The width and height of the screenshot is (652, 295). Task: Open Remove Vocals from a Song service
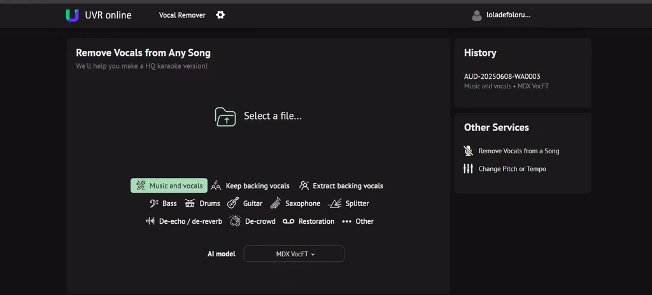click(511, 151)
